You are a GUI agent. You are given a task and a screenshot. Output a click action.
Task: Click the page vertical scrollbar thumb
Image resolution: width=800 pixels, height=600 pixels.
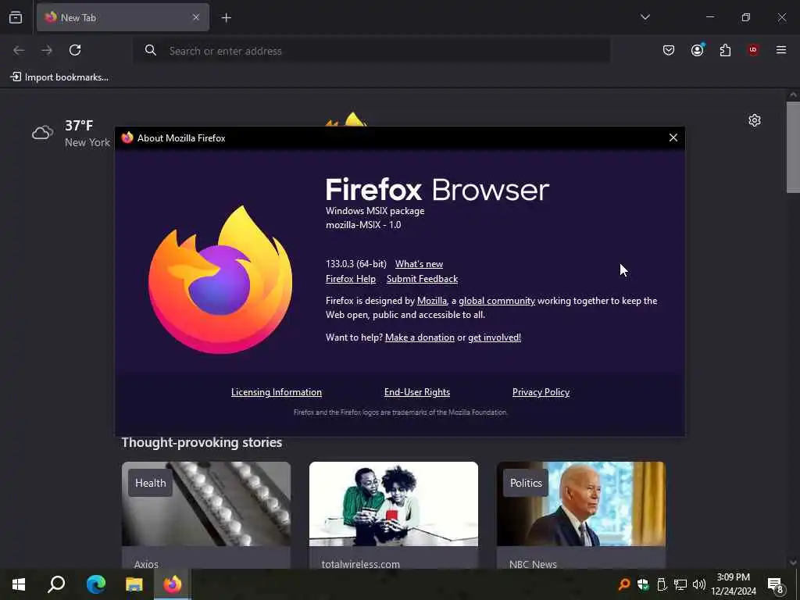(x=793, y=148)
